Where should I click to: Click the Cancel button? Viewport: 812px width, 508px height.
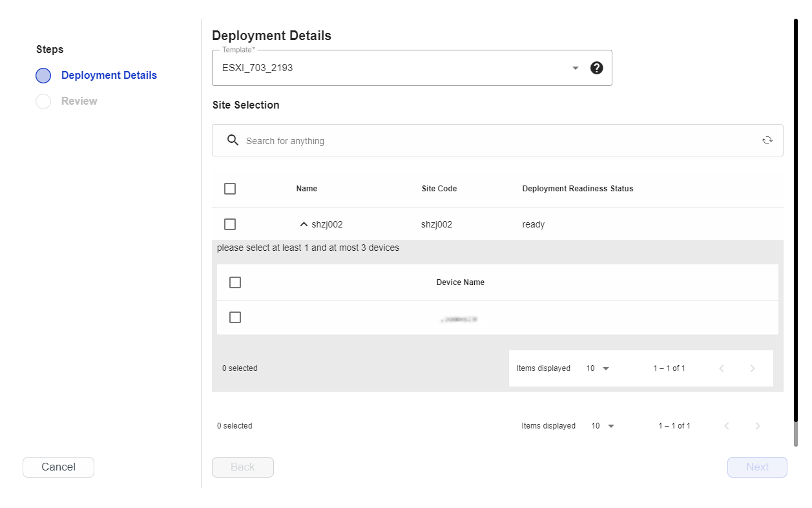pyautogui.click(x=58, y=467)
